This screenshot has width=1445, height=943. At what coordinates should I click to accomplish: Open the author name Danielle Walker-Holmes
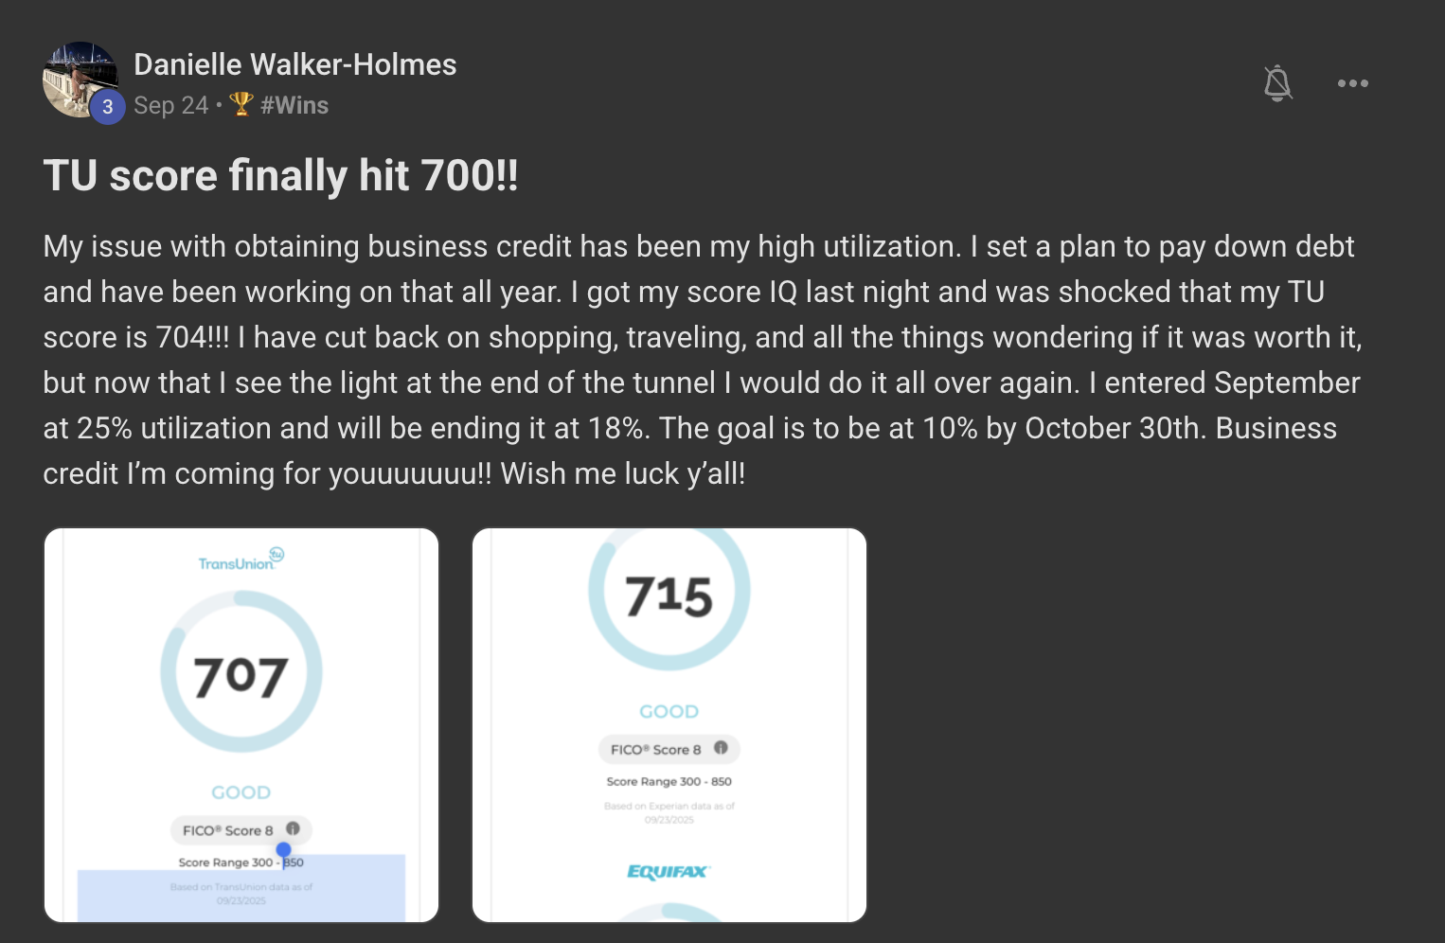point(295,64)
